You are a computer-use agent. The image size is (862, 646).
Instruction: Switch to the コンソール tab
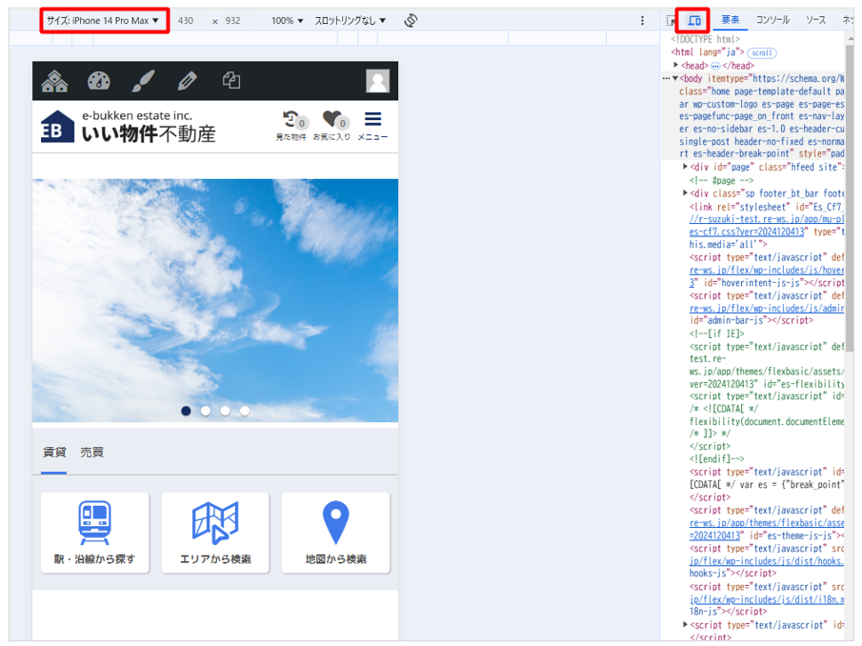772,20
